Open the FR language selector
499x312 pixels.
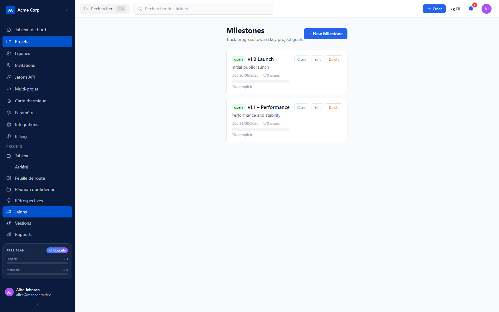point(455,9)
